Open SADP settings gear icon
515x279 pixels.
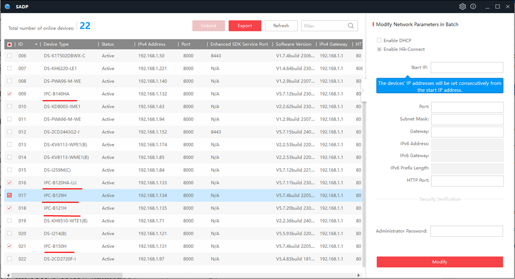(462, 7)
